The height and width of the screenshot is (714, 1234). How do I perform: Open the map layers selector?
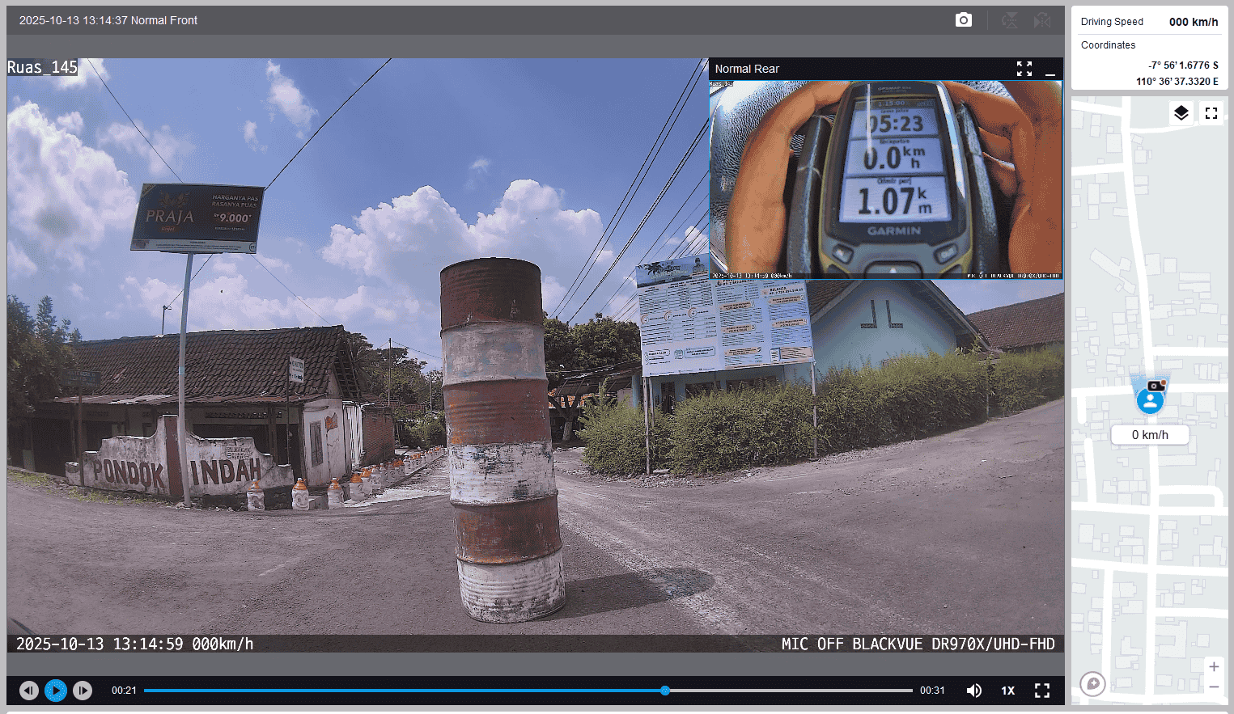(1181, 113)
